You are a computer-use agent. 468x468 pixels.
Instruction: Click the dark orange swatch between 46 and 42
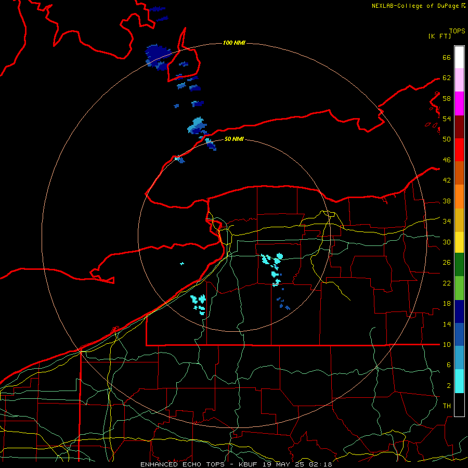tap(459, 173)
